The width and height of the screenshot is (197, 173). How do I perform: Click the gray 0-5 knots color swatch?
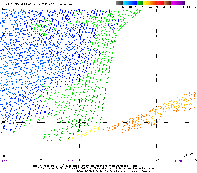coord(119,3)
